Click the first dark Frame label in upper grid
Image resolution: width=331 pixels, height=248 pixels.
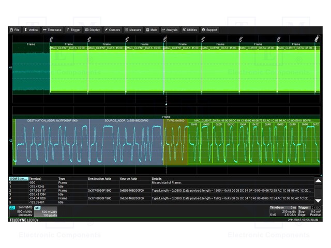(x=31, y=44)
